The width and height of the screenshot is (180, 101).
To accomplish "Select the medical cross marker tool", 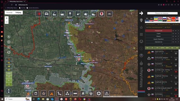I will click(99, 93).
